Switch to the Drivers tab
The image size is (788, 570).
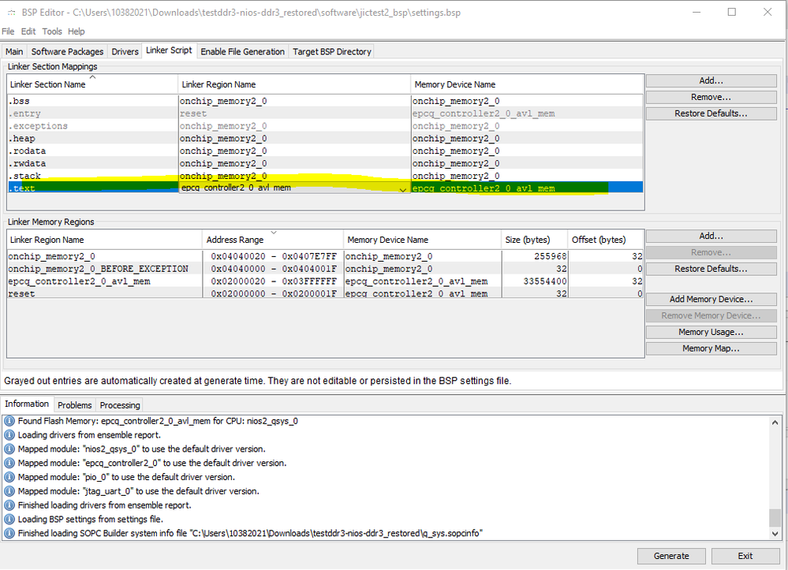pos(125,52)
